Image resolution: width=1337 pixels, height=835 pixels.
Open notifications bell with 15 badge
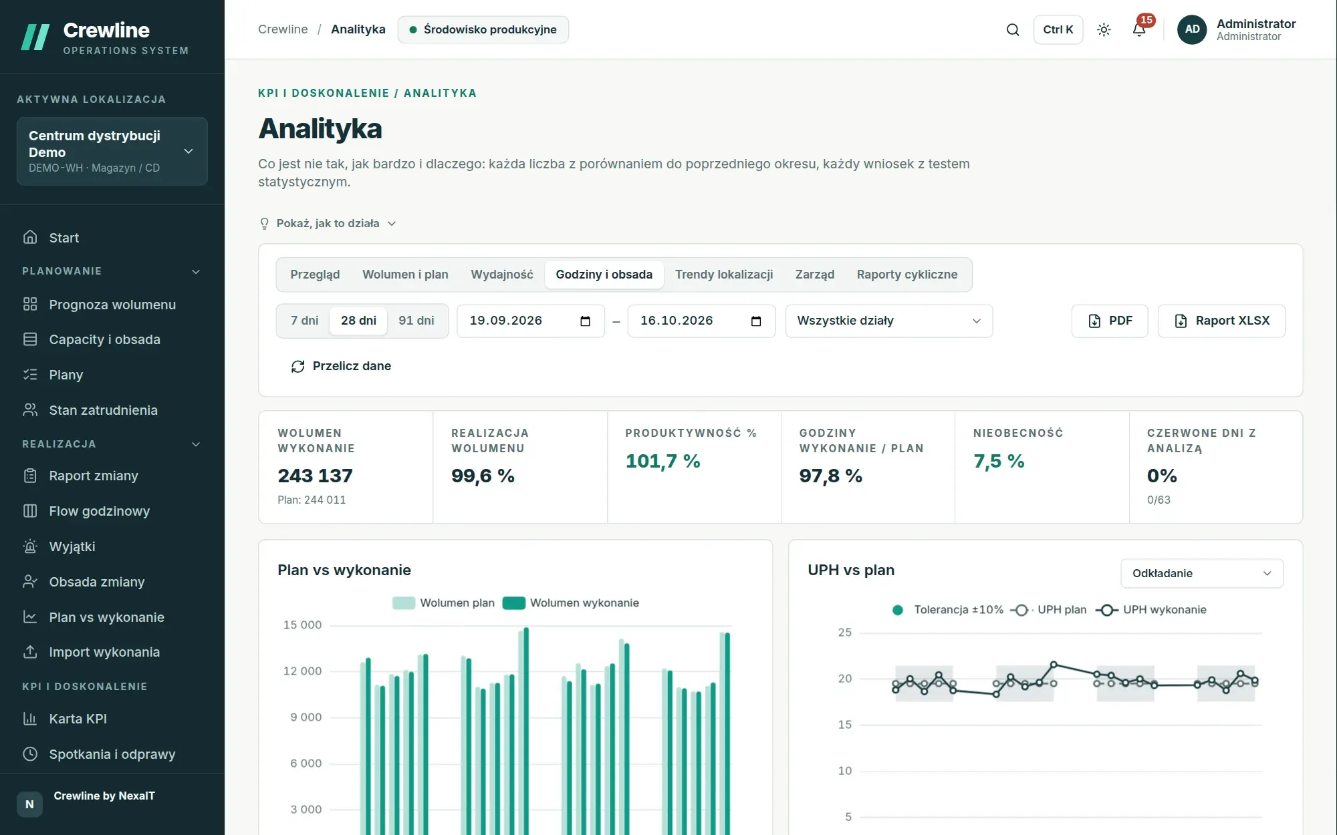point(1139,29)
